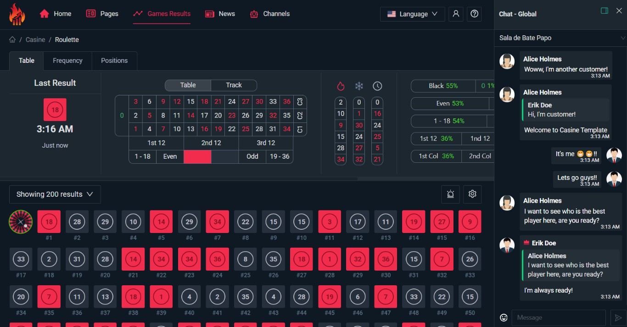Select the black color bet swatch

click(x=225, y=156)
